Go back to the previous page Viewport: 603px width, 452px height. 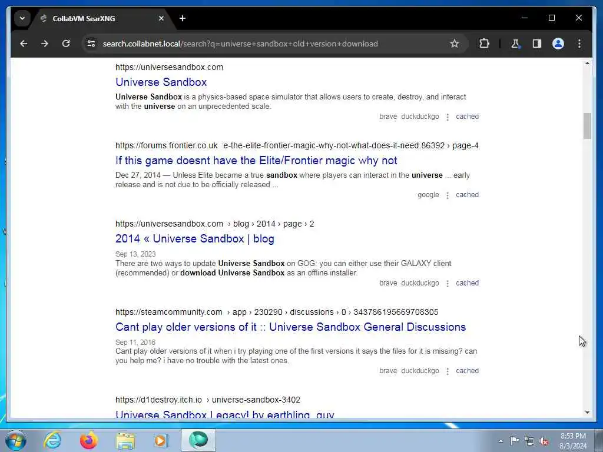tap(24, 44)
